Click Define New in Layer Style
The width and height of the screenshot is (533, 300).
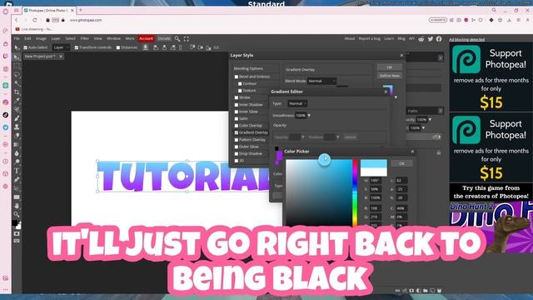tap(390, 76)
